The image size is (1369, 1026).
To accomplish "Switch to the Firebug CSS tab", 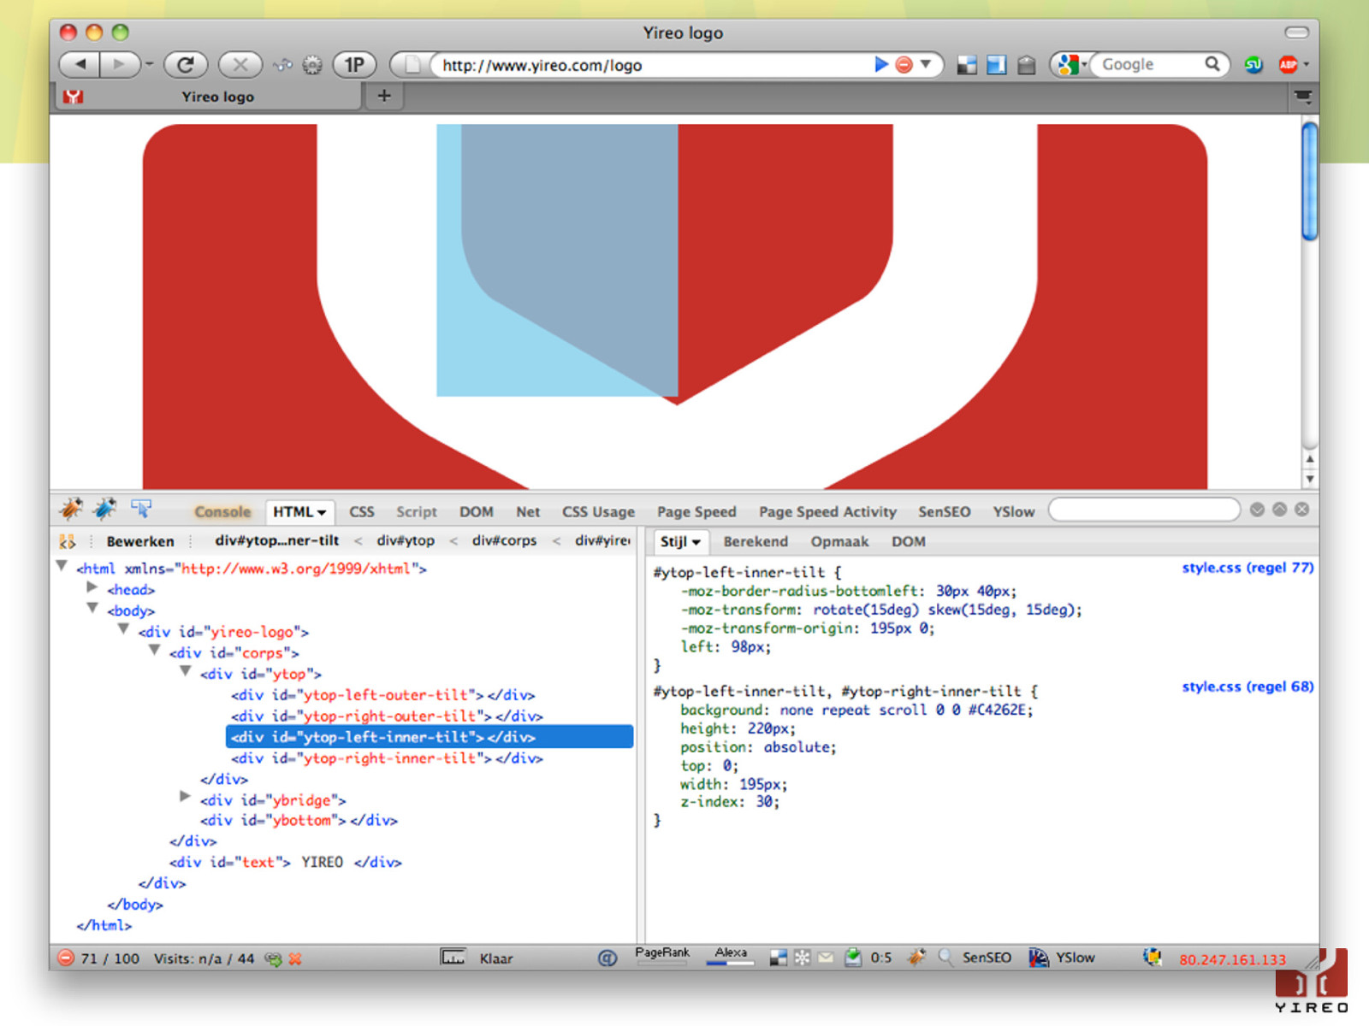I will click(361, 512).
